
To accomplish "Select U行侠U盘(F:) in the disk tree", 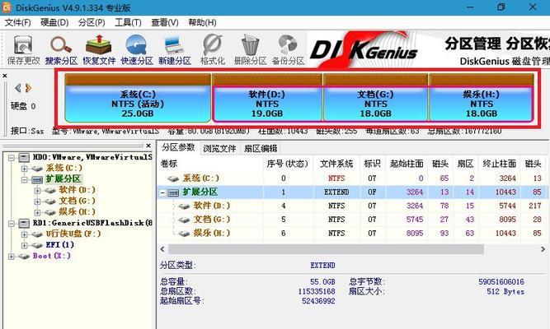I will coord(73,234).
